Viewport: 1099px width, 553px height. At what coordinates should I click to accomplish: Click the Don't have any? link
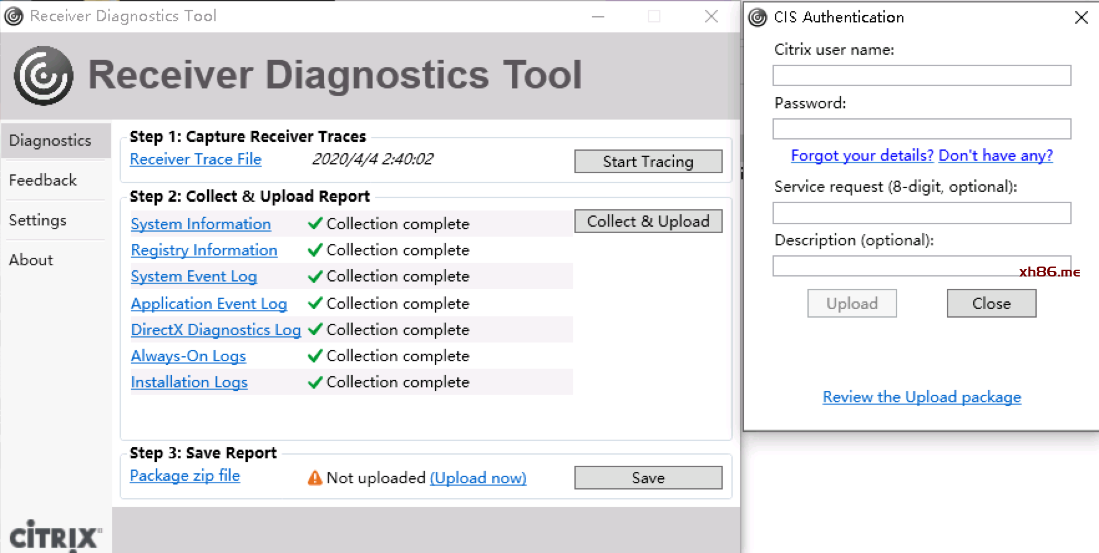click(996, 156)
